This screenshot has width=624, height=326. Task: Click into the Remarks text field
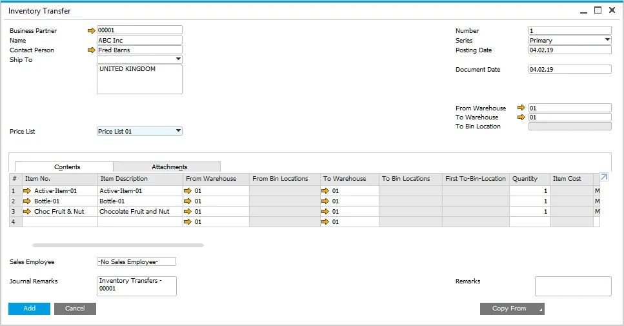click(572, 286)
